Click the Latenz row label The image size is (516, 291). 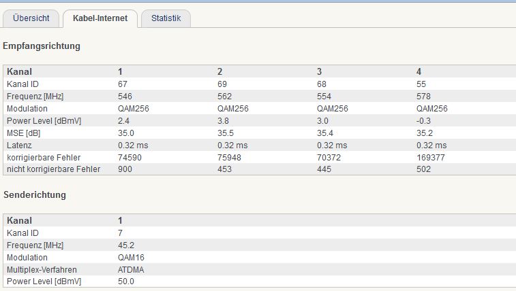pos(19,145)
